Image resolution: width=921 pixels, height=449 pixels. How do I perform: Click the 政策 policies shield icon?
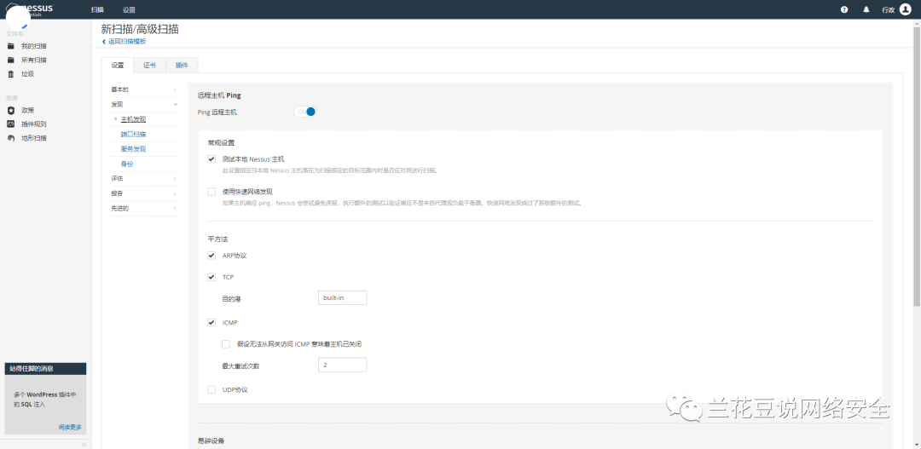tap(11, 110)
